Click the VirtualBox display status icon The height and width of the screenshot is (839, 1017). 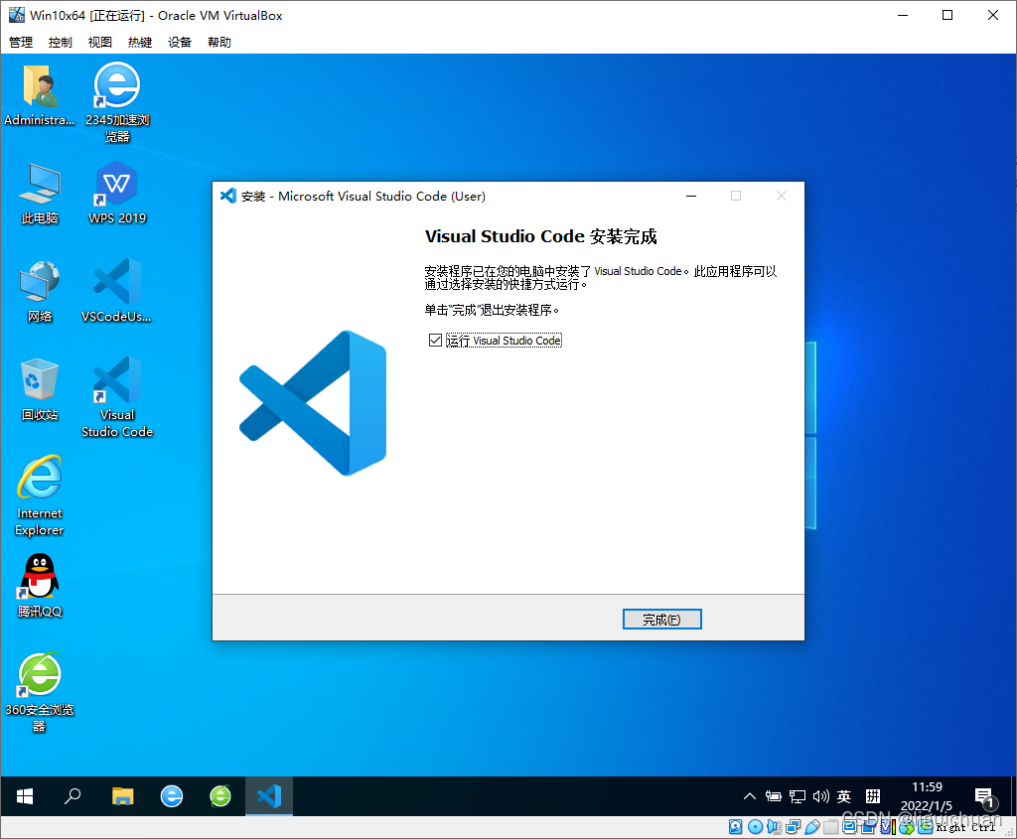click(850, 827)
